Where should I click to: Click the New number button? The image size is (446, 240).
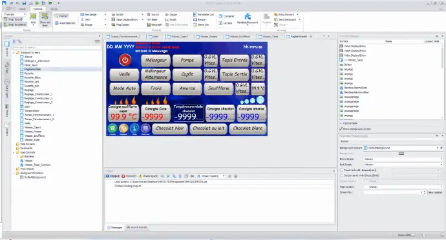(x=435, y=192)
